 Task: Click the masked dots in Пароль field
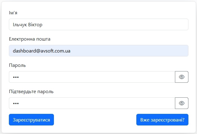(x=16, y=77)
